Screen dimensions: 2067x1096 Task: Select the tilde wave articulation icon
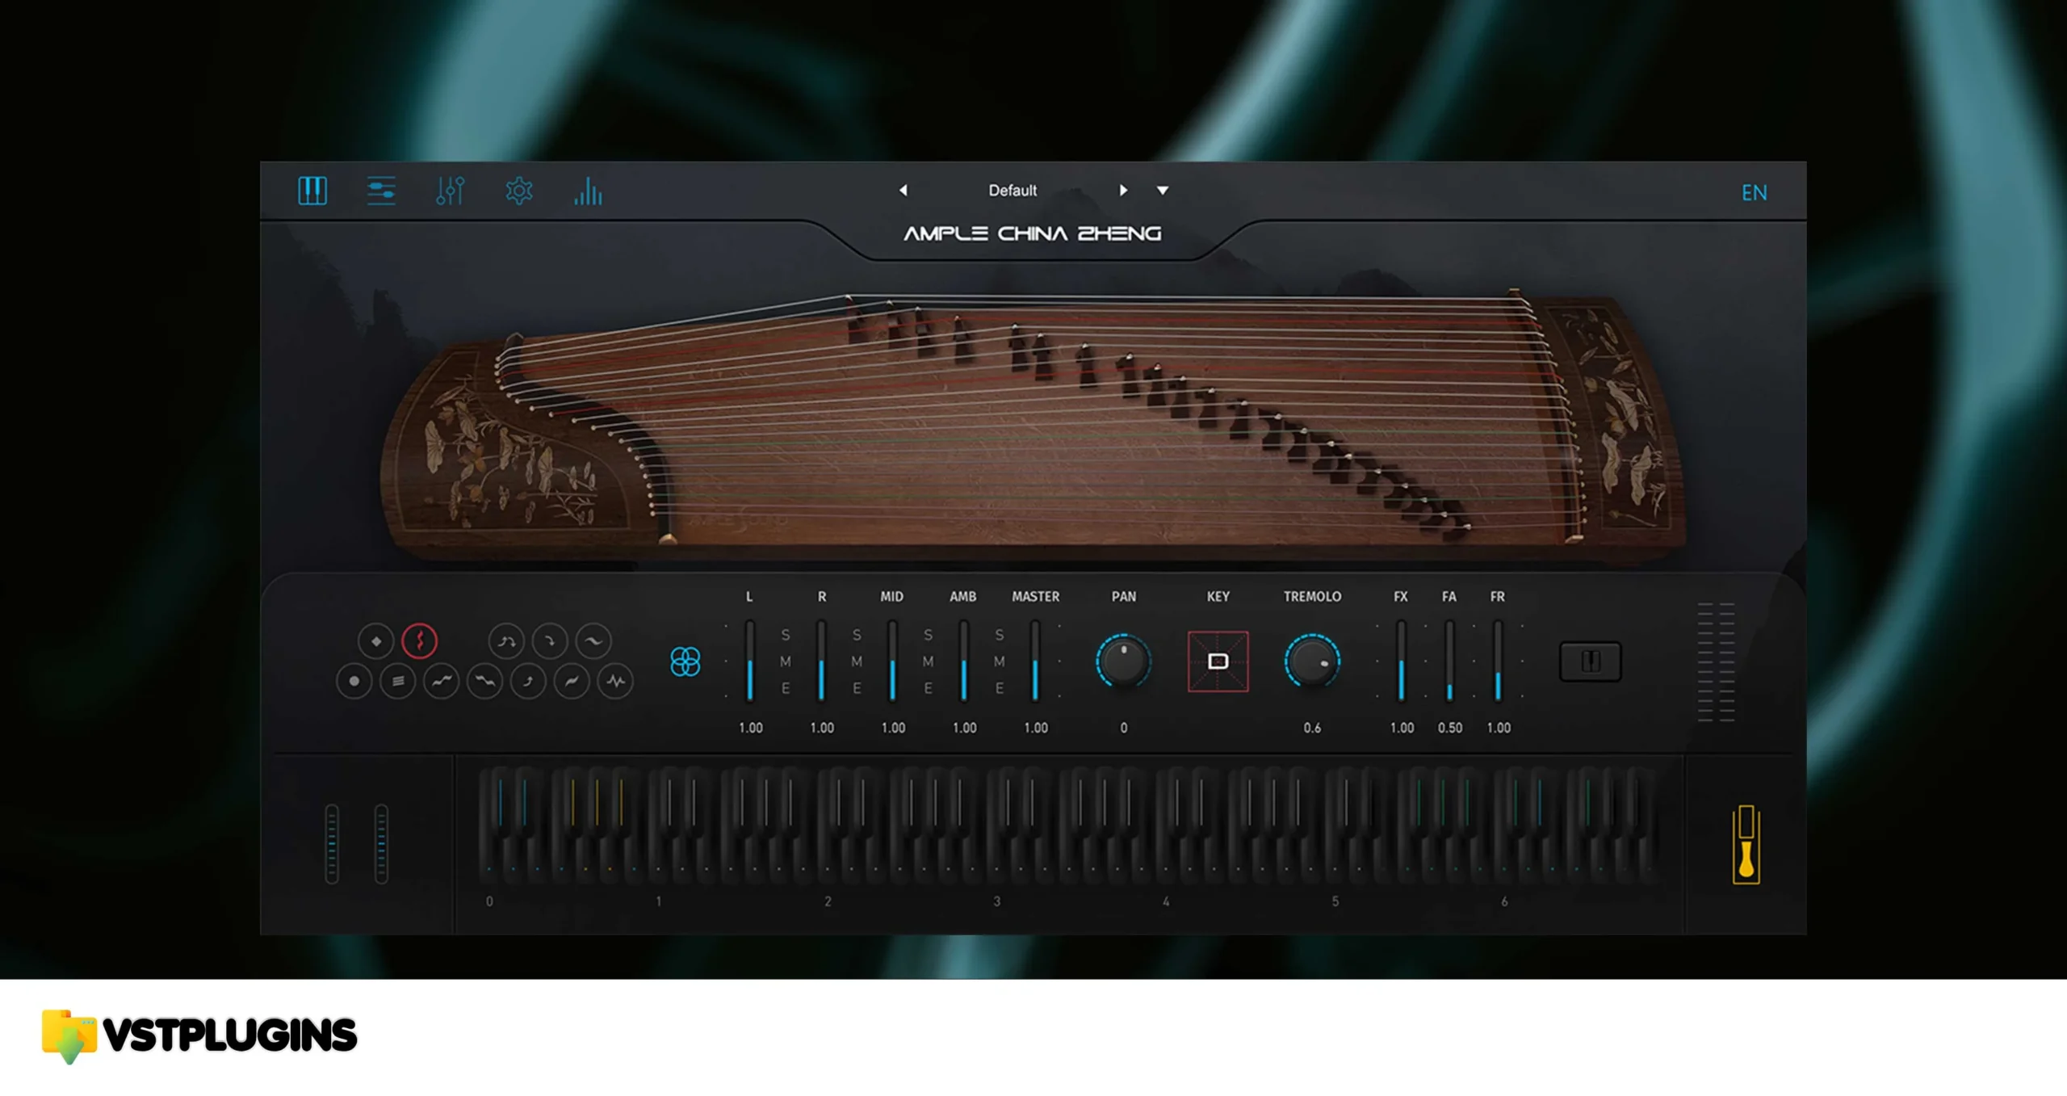[593, 641]
